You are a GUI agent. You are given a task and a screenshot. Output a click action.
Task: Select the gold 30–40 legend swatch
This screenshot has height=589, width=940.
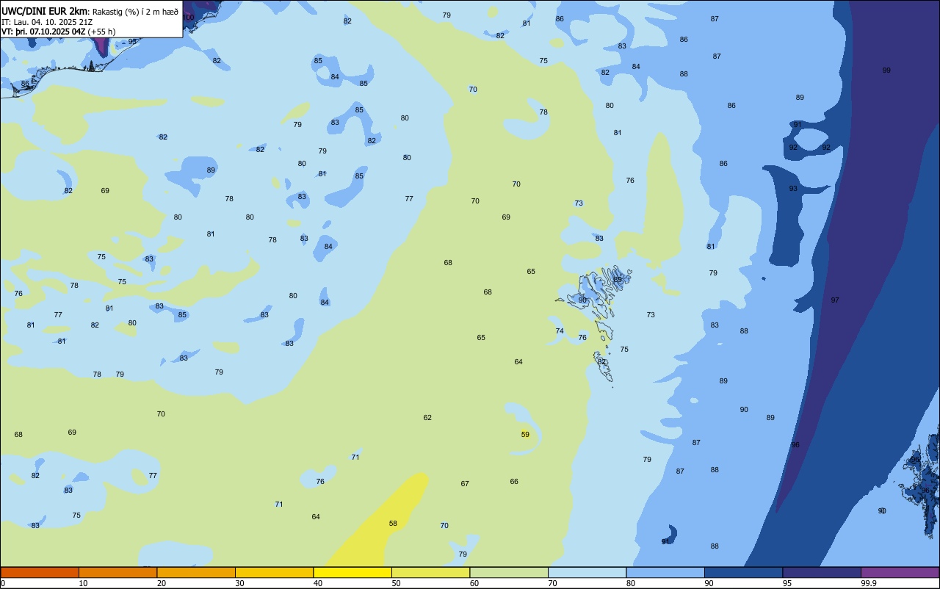(x=275, y=572)
